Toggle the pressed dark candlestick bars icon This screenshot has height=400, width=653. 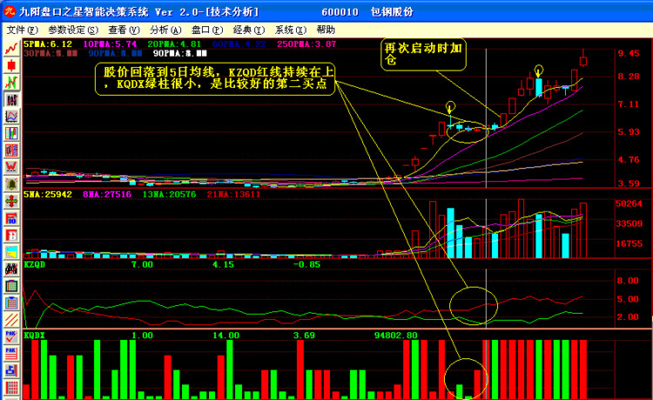pos(11,99)
